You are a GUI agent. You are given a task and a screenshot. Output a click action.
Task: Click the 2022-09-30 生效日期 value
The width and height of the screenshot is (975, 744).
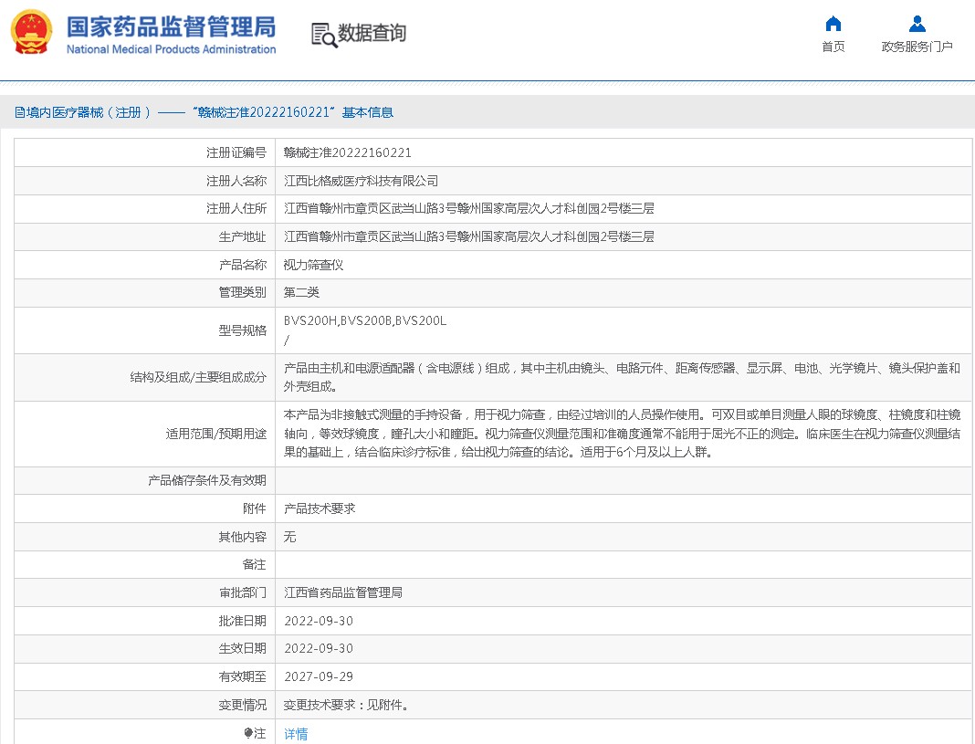coord(319,648)
